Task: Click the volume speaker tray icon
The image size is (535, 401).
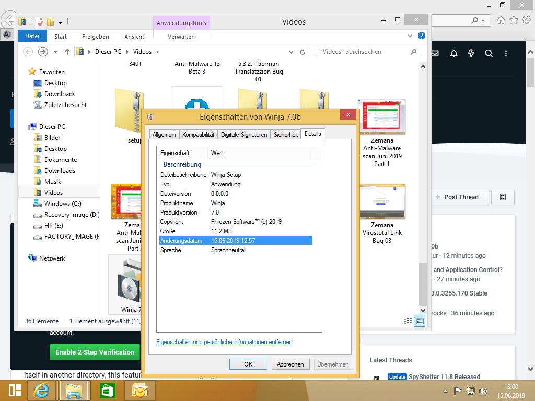Action: [482, 390]
